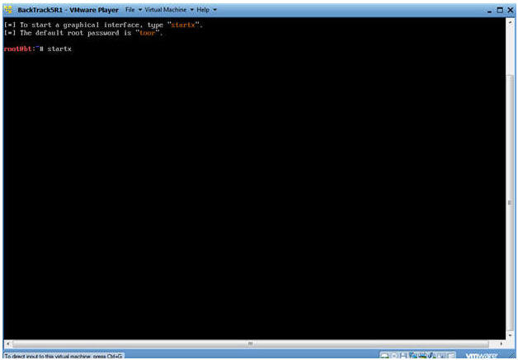Screen dimensions: 518x360
Task: Click "To direct input" status bar message
Action: click(64, 356)
